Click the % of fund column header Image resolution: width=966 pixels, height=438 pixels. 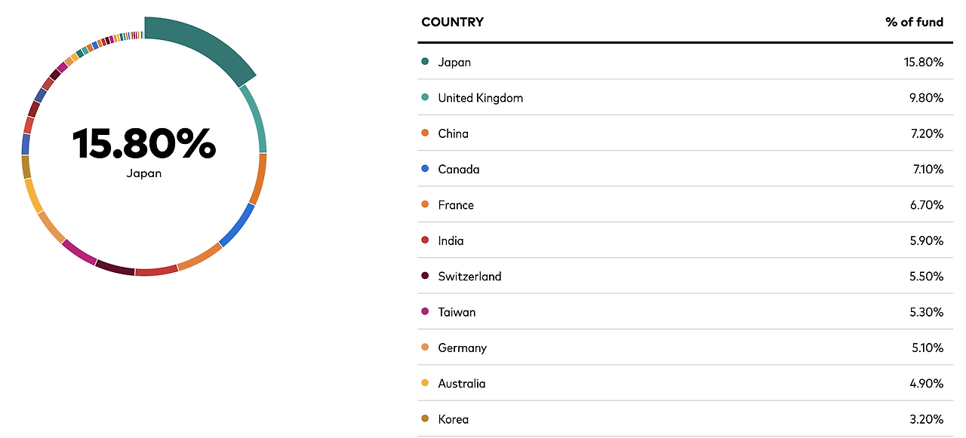[914, 22]
